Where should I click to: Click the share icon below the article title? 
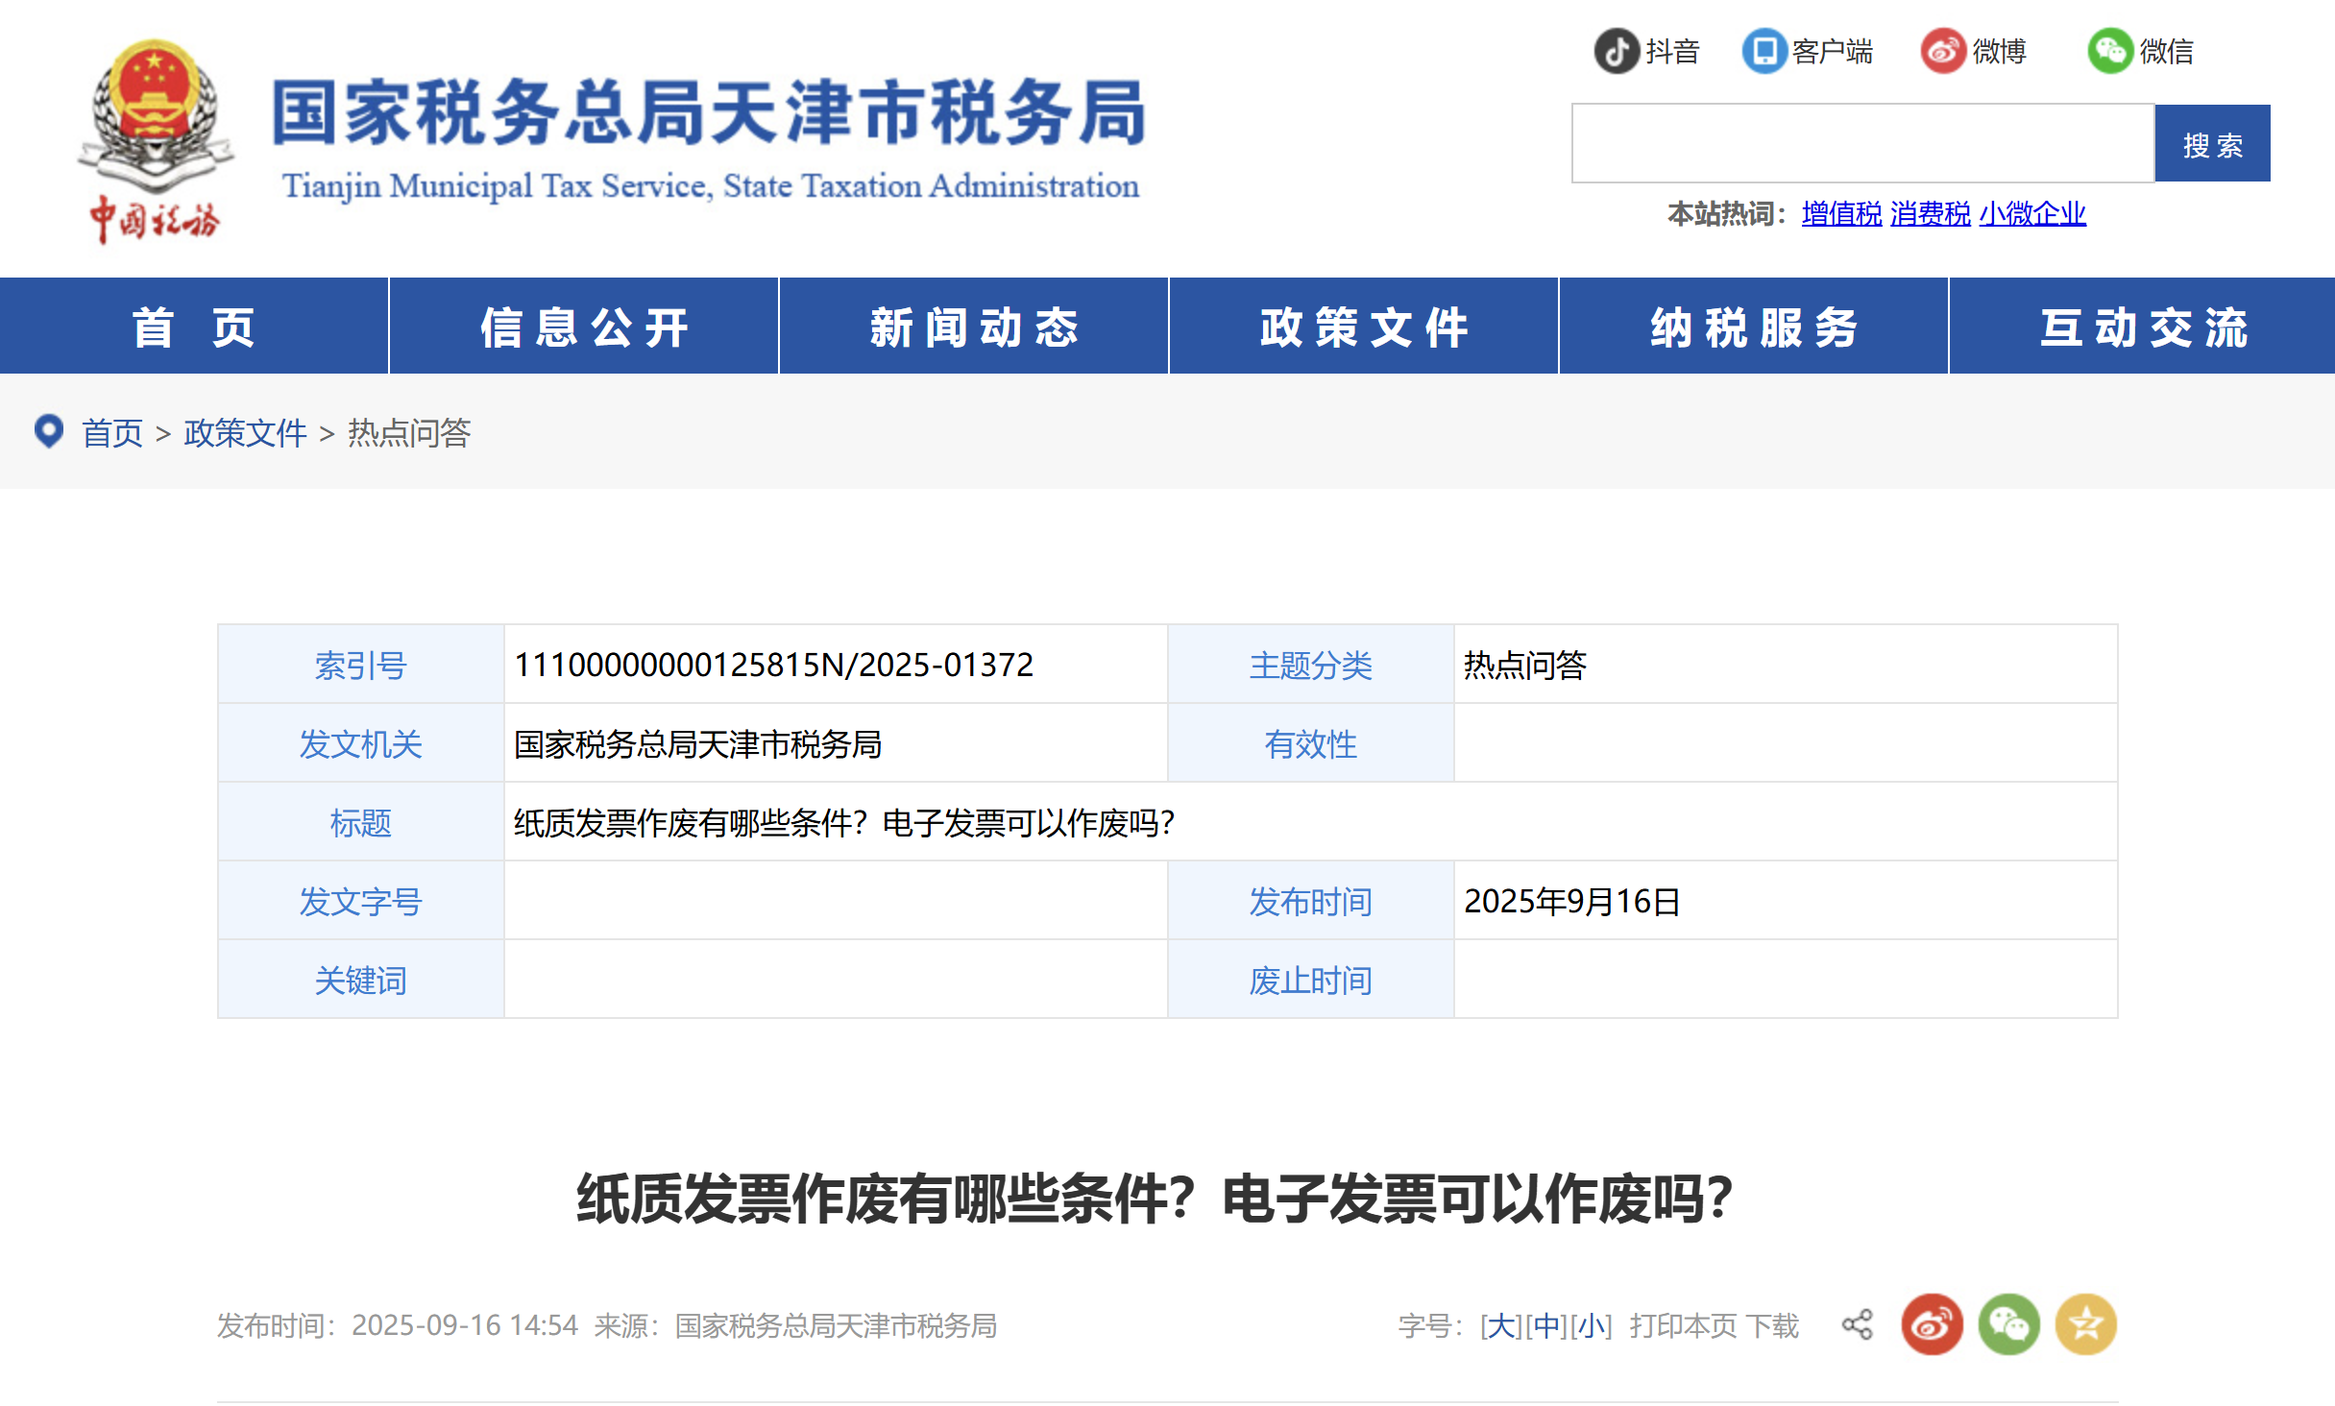click(1859, 1323)
